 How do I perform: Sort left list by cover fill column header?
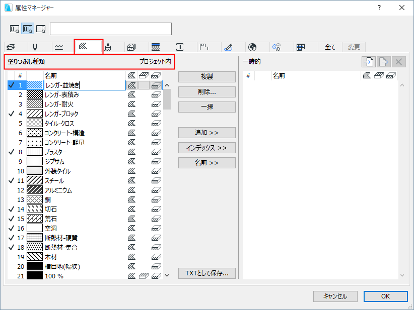pyautogui.click(x=144, y=76)
